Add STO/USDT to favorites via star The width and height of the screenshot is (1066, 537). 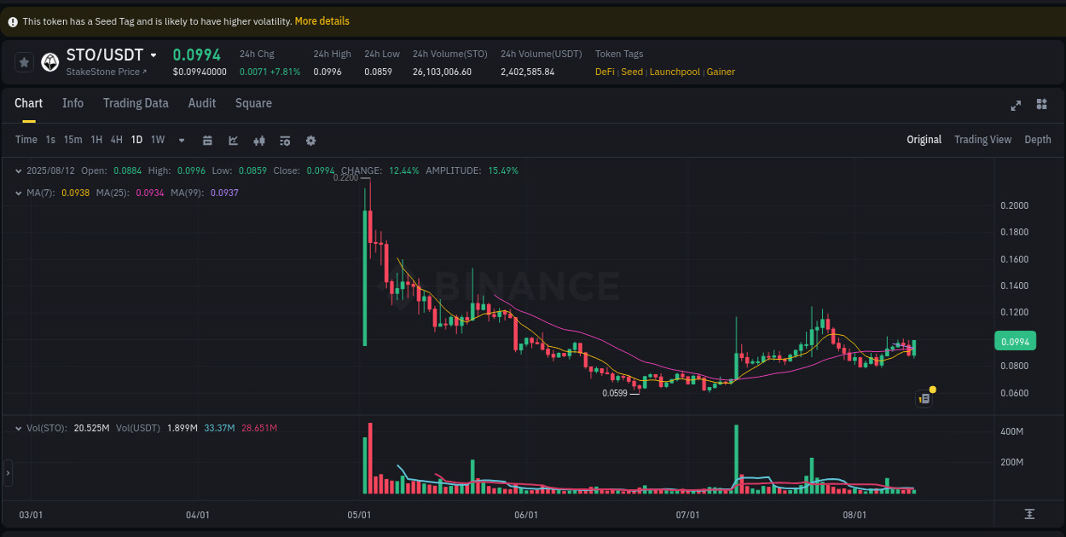(x=24, y=61)
